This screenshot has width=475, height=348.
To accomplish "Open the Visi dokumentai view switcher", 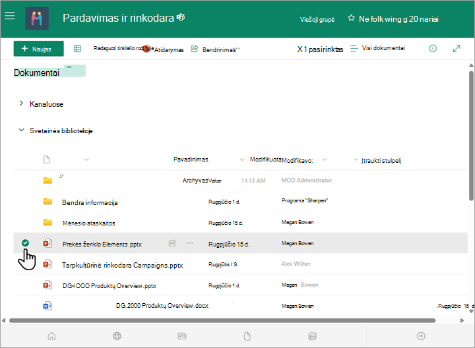I will pos(378,48).
